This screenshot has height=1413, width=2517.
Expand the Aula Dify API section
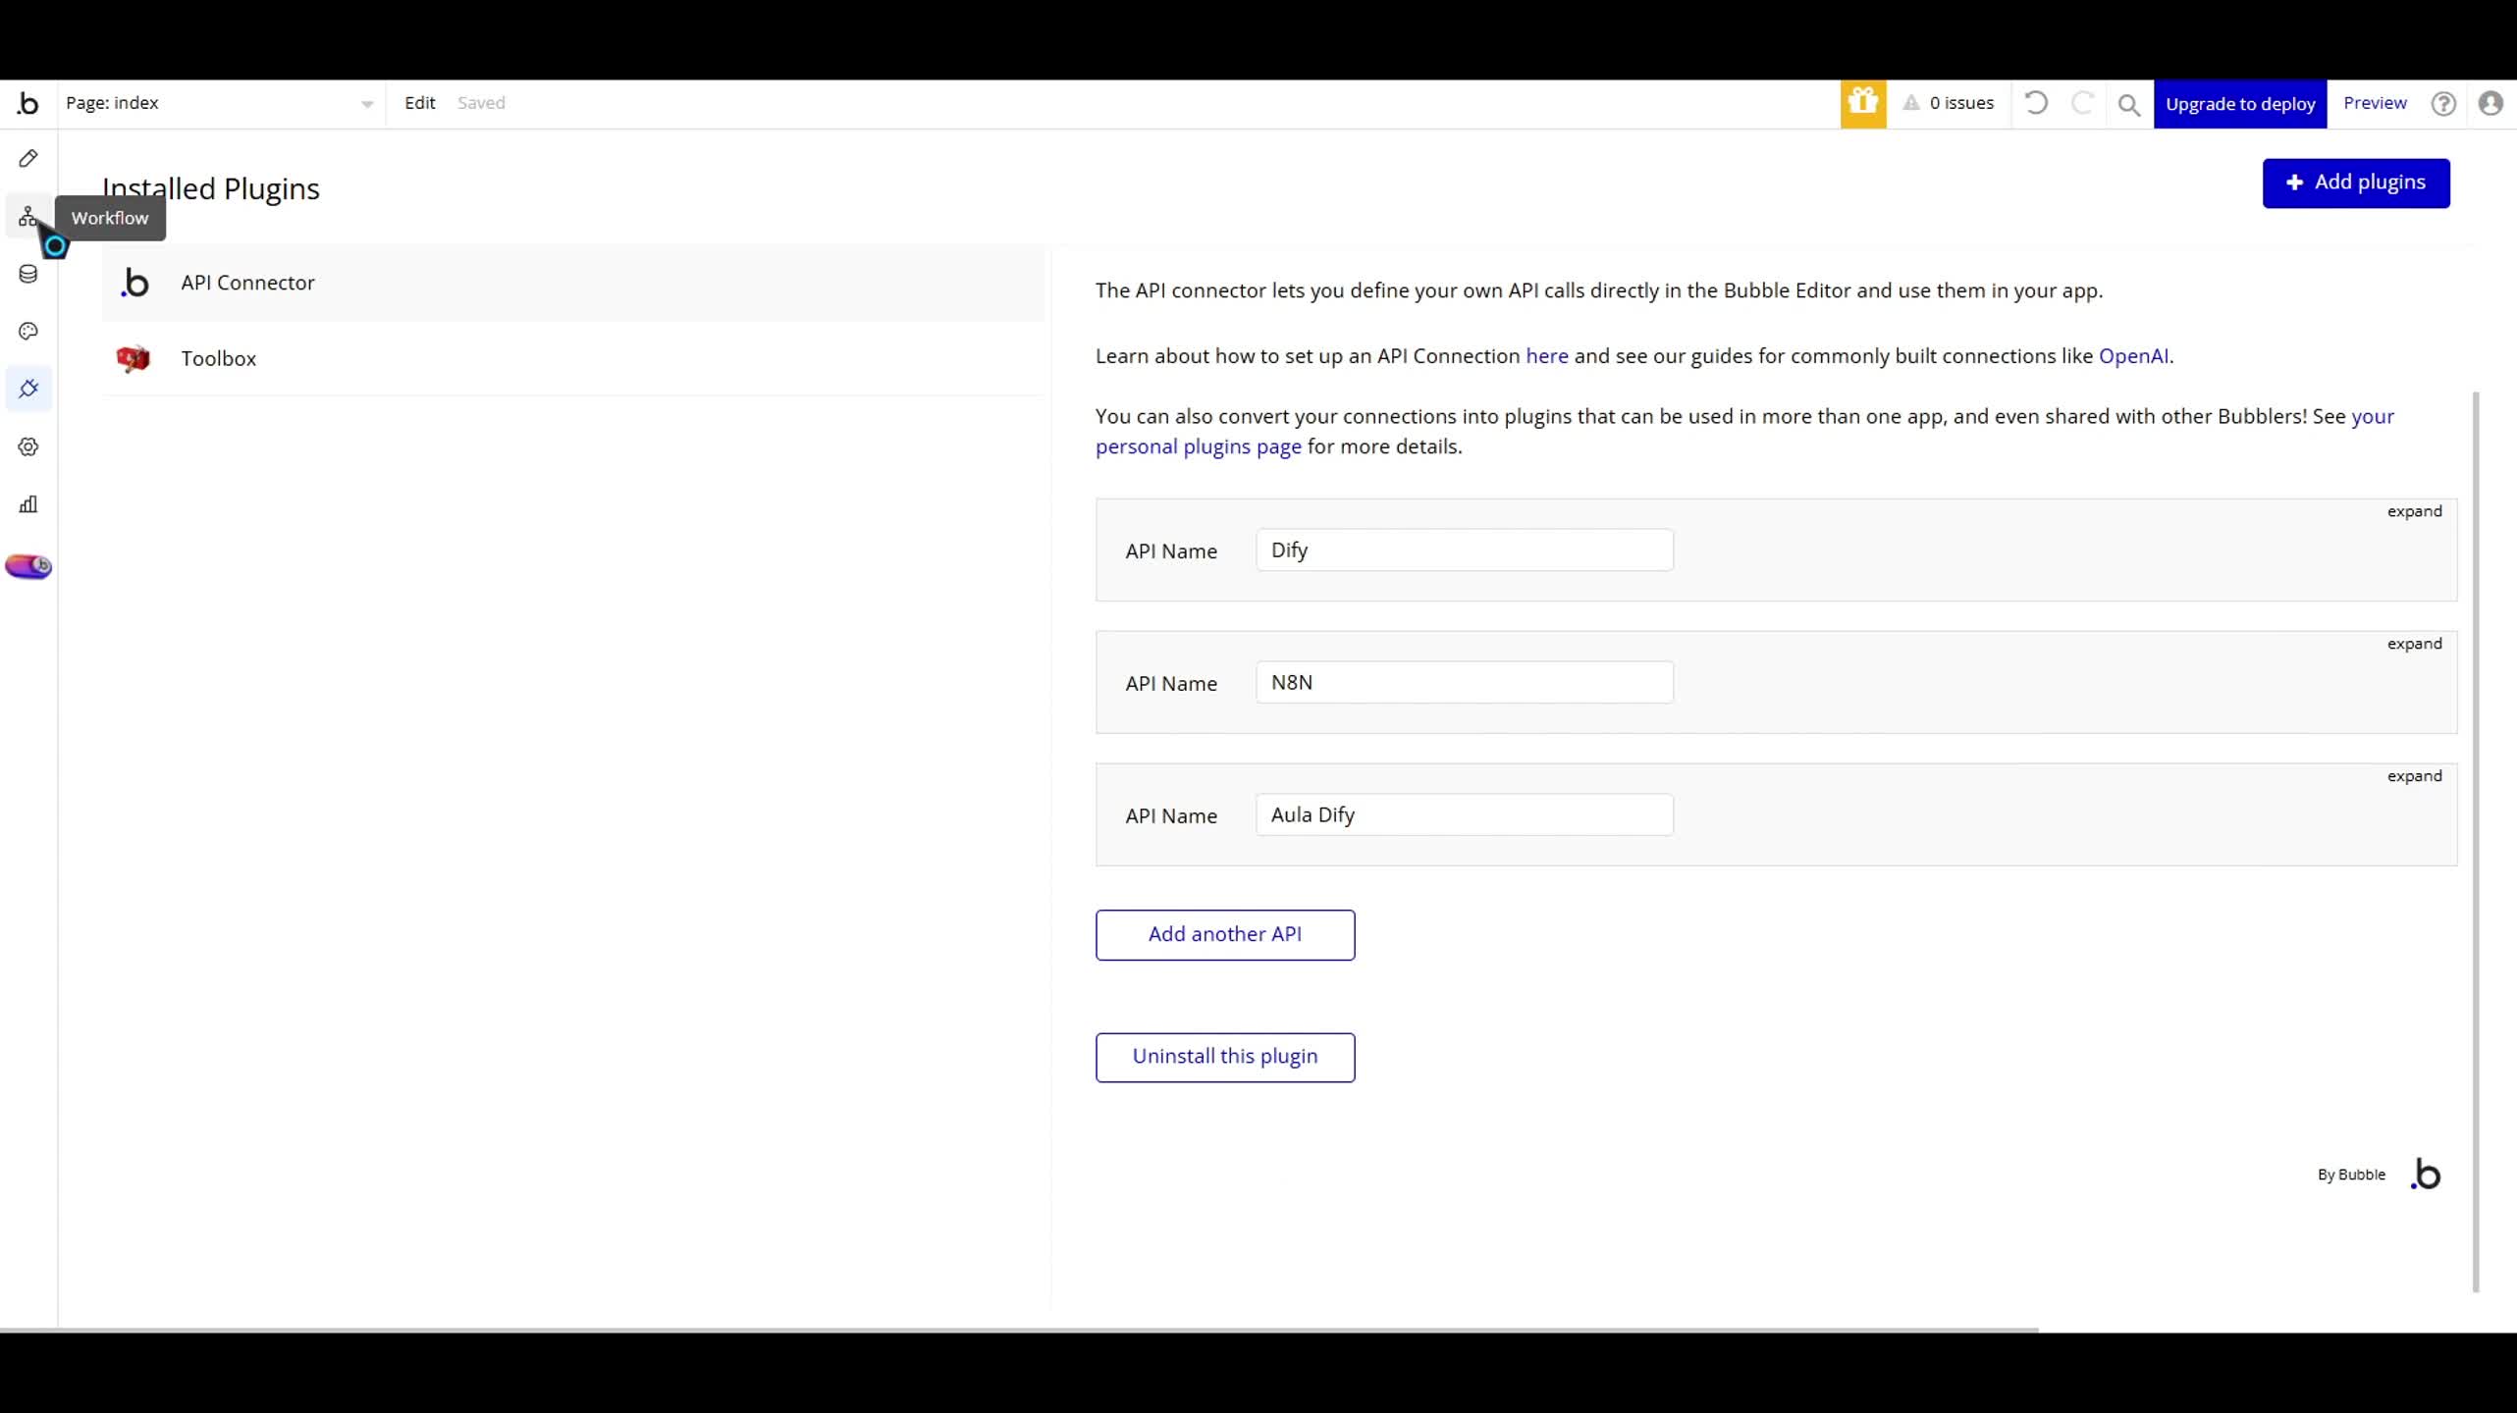pyautogui.click(x=2414, y=776)
